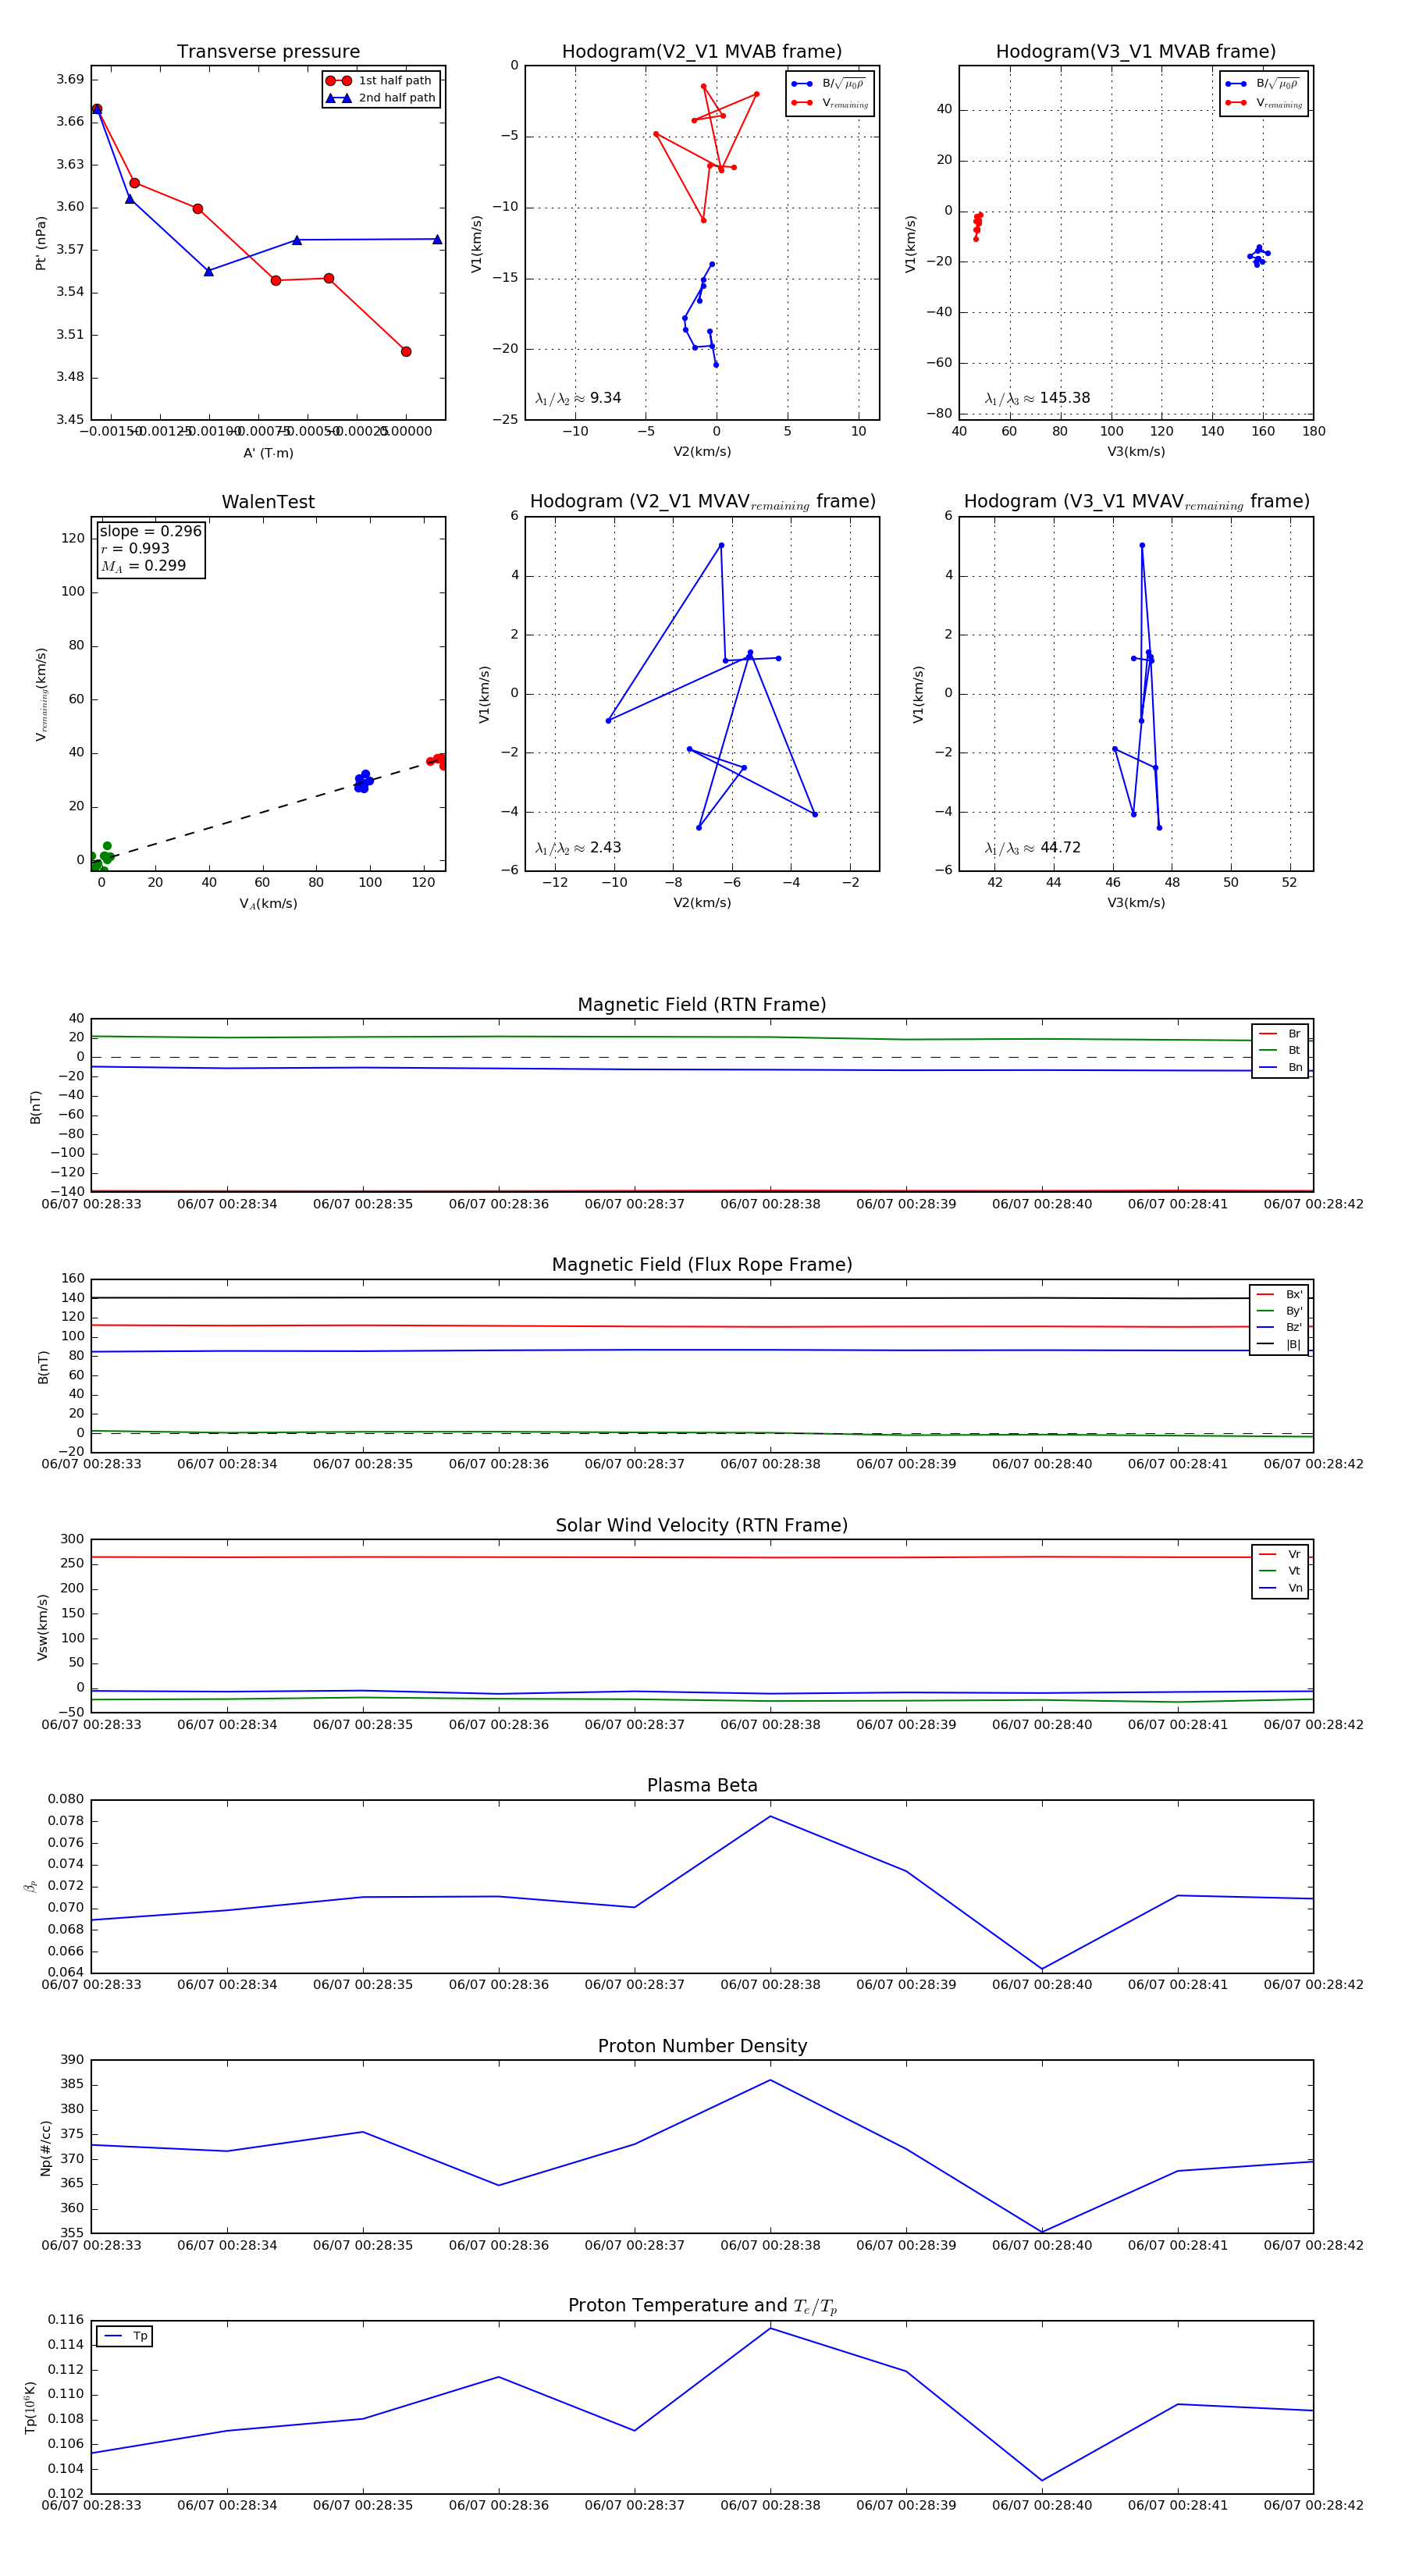The height and width of the screenshot is (2576, 1405).
Task: Click the 'r = 0.993' correlation text
Action: pyautogui.click(x=135, y=548)
